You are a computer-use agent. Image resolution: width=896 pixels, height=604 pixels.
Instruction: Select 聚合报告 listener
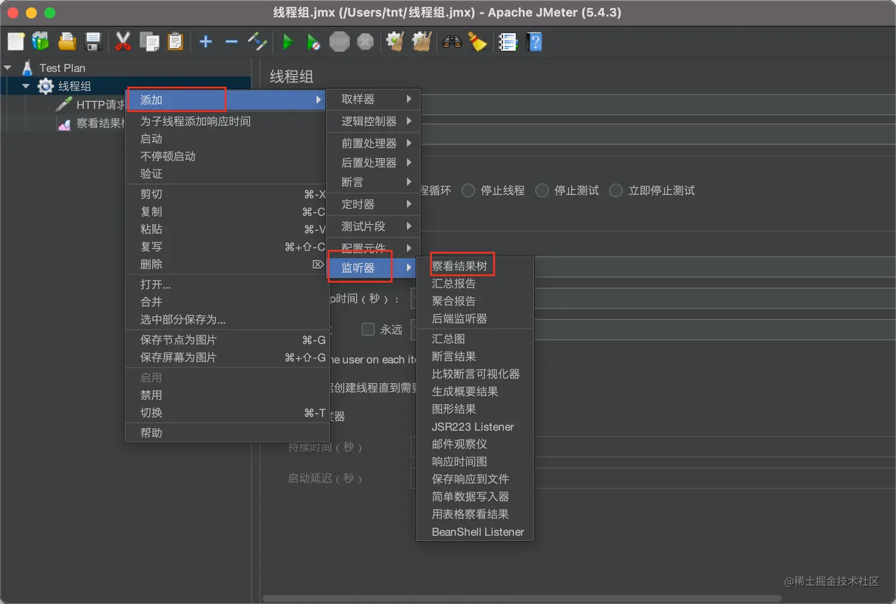click(x=475, y=301)
